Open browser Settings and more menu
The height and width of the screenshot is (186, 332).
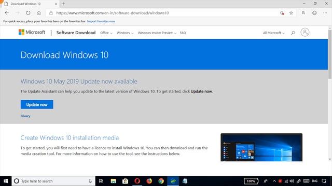coord(325,13)
